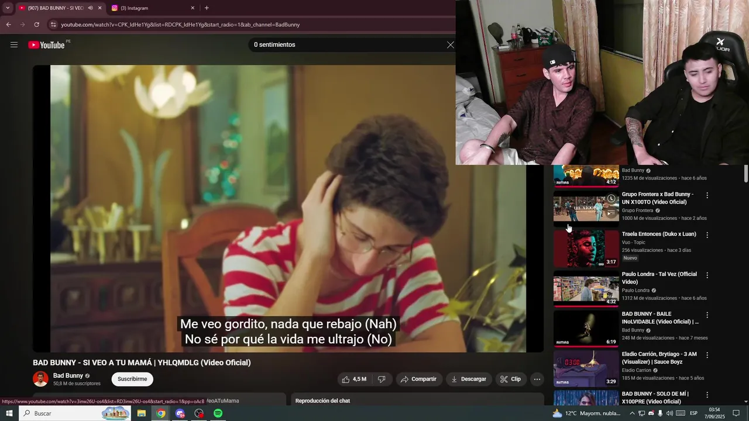This screenshot has width=749, height=421.
Task: Switch ESP keyboard language indicator
Action: pyautogui.click(x=693, y=413)
